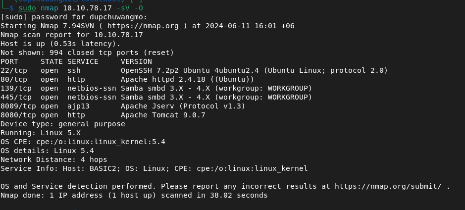The height and width of the screenshot is (210, 465).
Task: Open the https://nmap.org/submit/ link
Action: click(388, 187)
